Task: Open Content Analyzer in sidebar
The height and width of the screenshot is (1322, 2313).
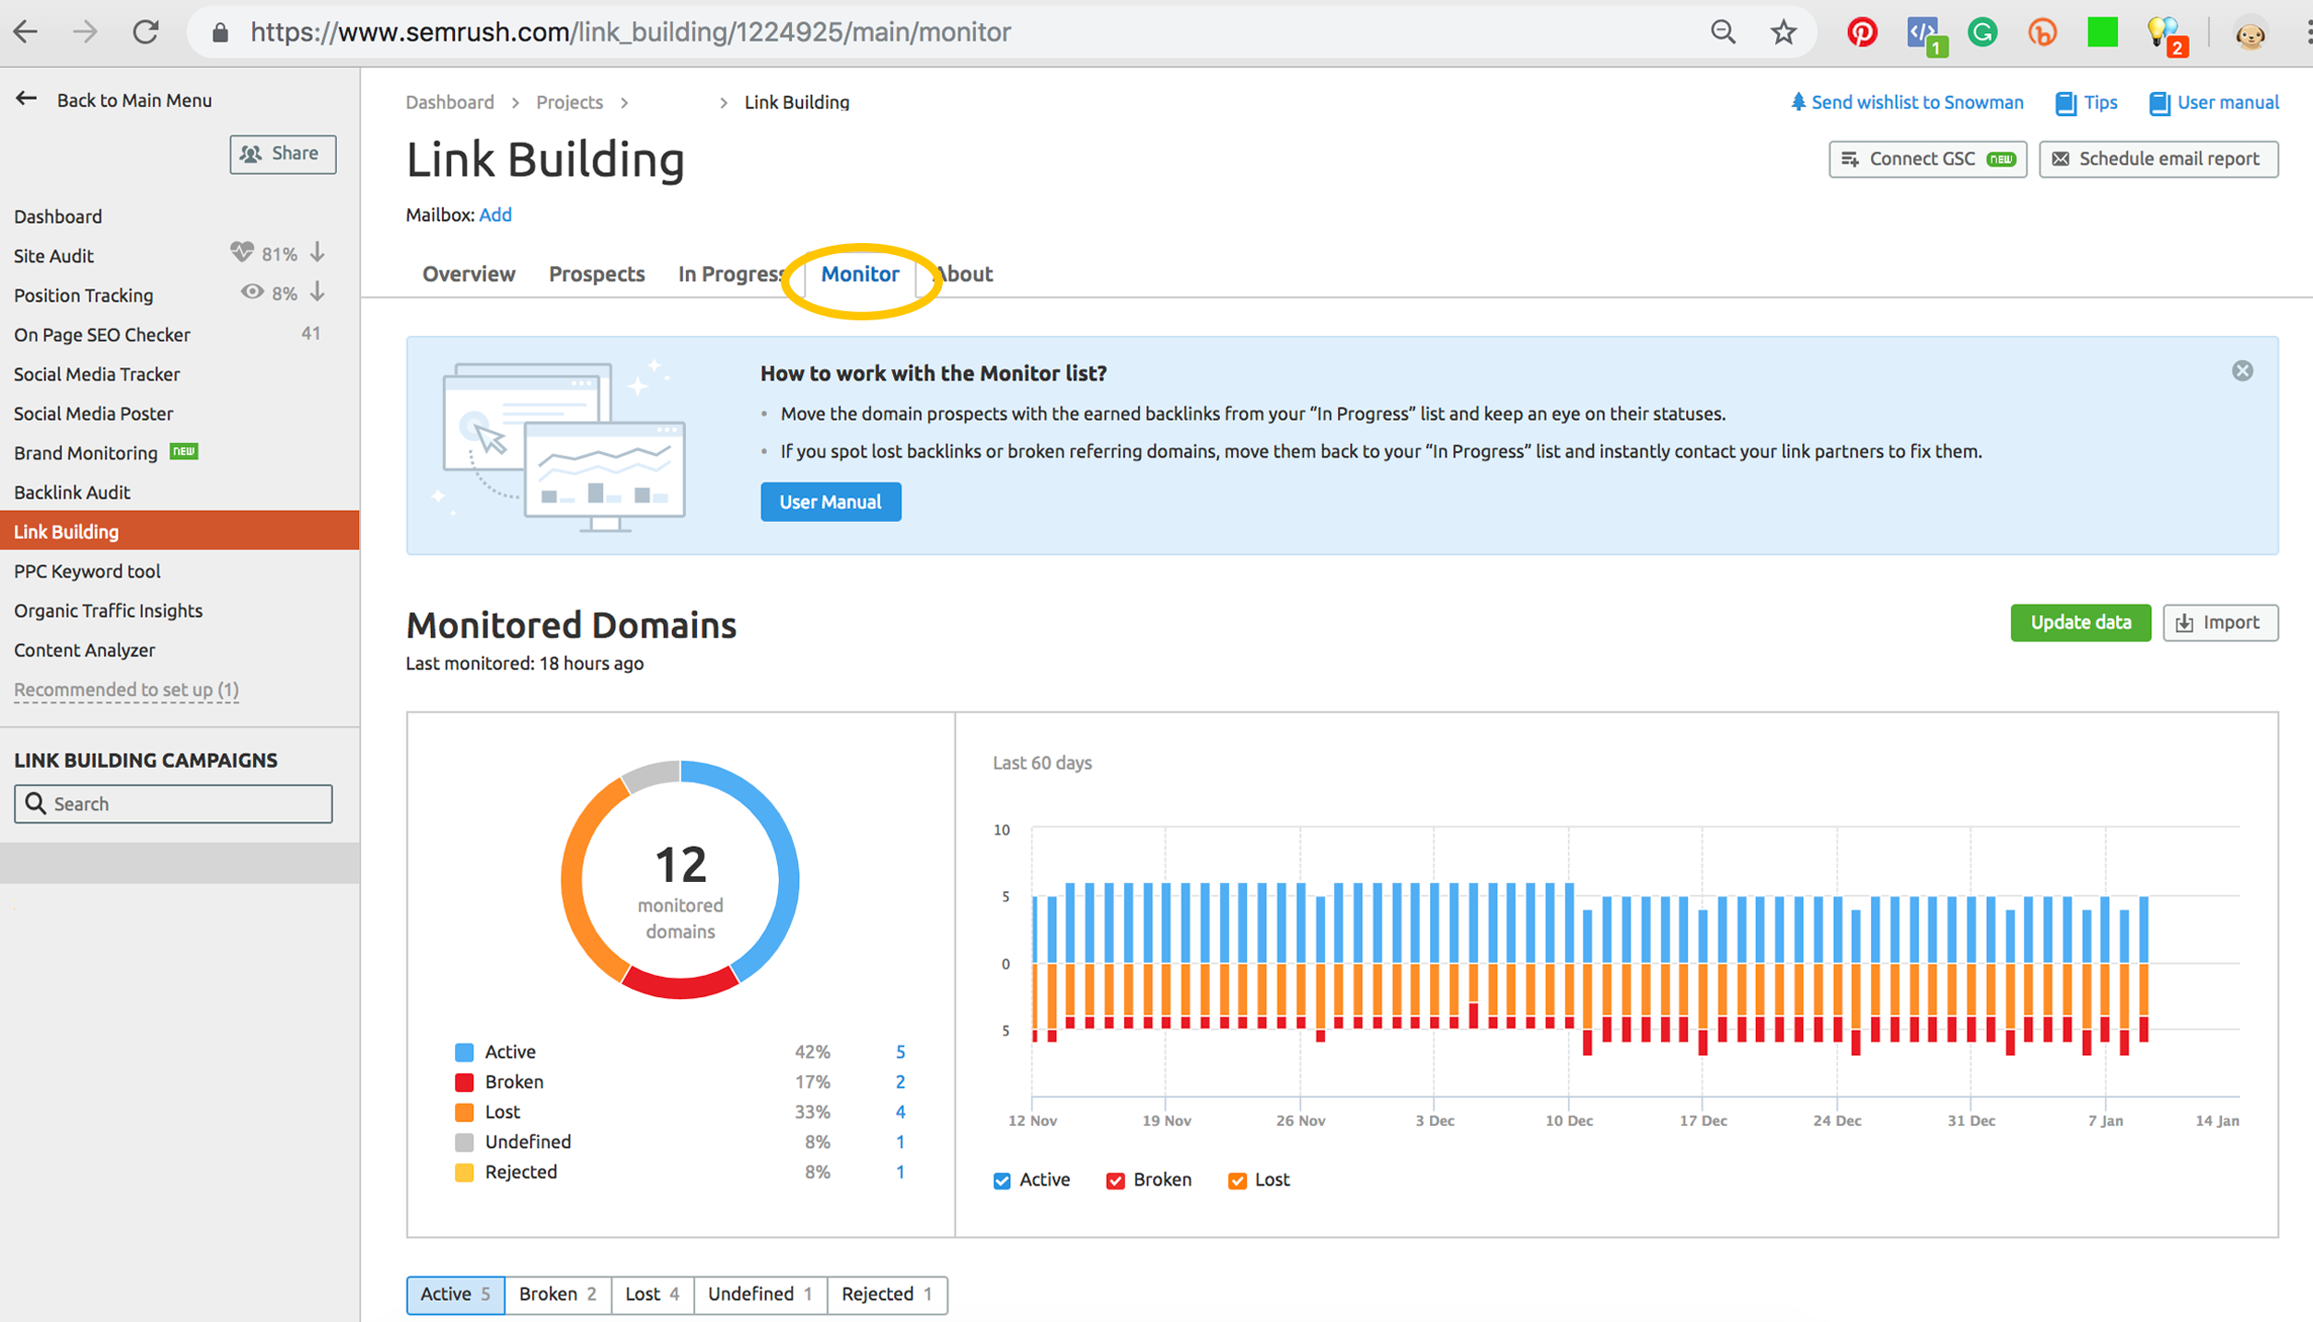Action: pyautogui.click(x=85, y=650)
